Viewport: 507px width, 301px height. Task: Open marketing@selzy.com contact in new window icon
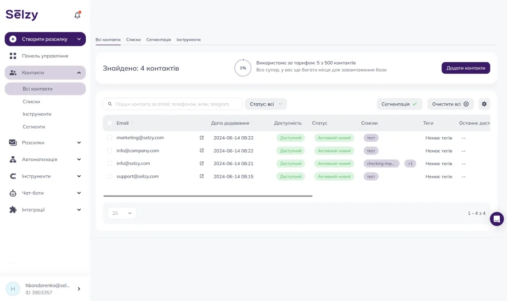tap(202, 138)
